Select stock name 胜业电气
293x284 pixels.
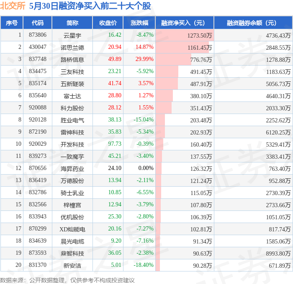click(x=72, y=120)
